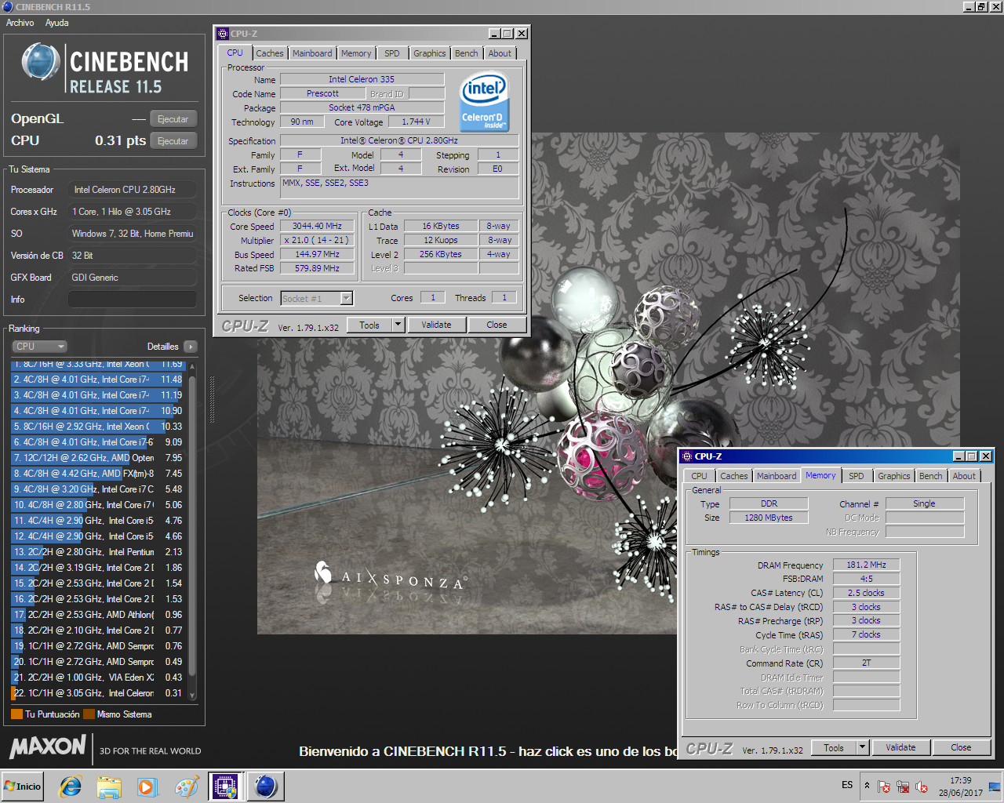Switch to Graphics tab in top CPU-Z window
The image size is (1004, 803).
(x=430, y=53)
